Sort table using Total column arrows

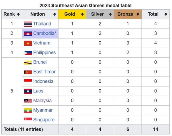(166, 14)
